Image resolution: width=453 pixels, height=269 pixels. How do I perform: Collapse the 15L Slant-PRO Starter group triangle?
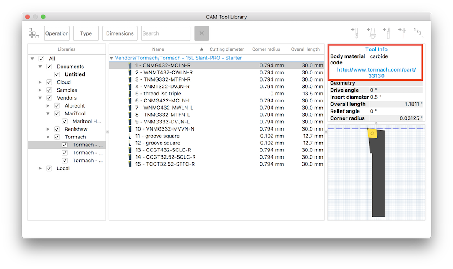click(112, 58)
